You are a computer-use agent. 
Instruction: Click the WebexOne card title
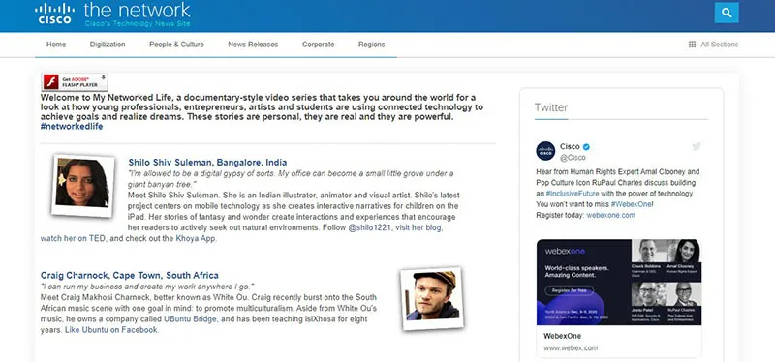click(563, 336)
